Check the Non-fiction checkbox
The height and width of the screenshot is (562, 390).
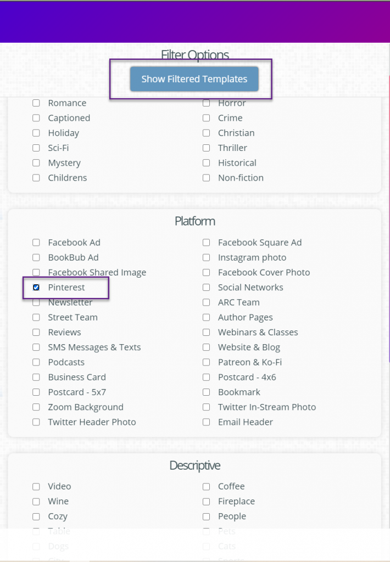coord(206,178)
